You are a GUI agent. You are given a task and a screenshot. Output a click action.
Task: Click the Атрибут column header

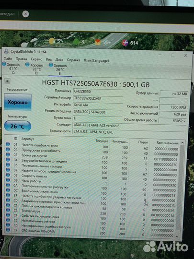pos(28,139)
